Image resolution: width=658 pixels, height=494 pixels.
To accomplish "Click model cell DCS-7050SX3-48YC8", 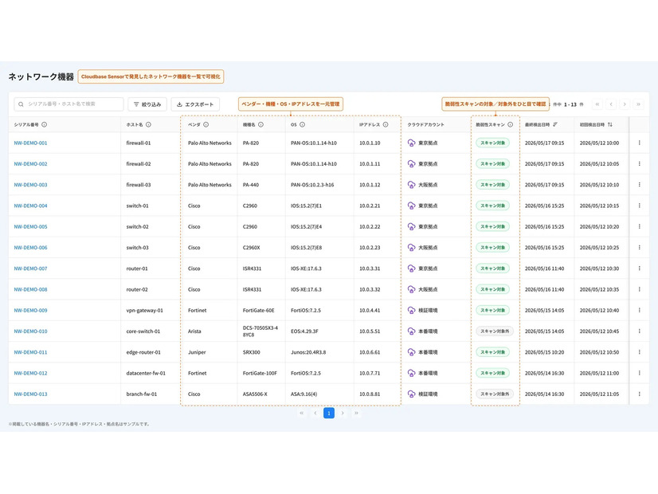I will [x=260, y=331].
